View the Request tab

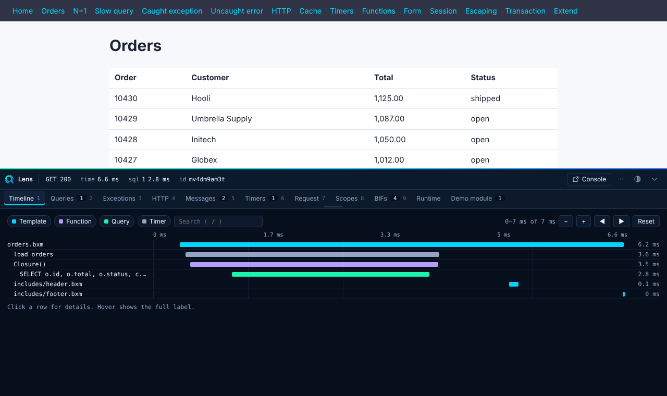[x=310, y=199]
